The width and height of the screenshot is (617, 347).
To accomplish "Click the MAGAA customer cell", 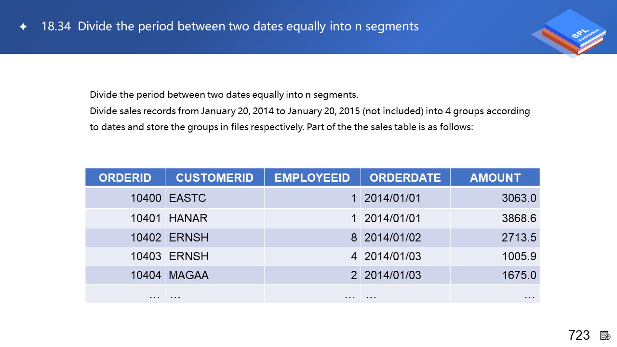I will pyautogui.click(x=188, y=275).
